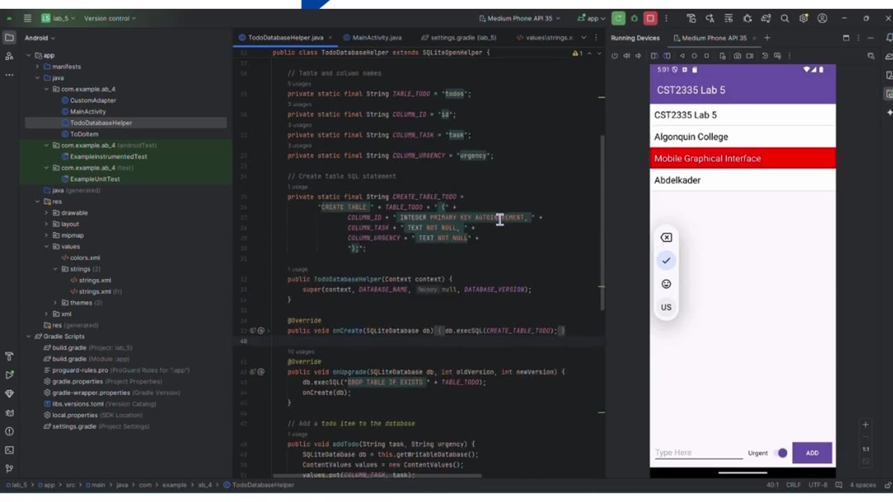
Task: Toggle the Urgent switch in the app
Action: [x=781, y=453]
